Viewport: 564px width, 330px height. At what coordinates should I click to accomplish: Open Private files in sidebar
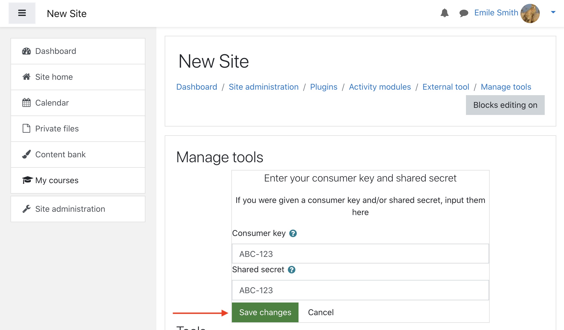tap(57, 129)
